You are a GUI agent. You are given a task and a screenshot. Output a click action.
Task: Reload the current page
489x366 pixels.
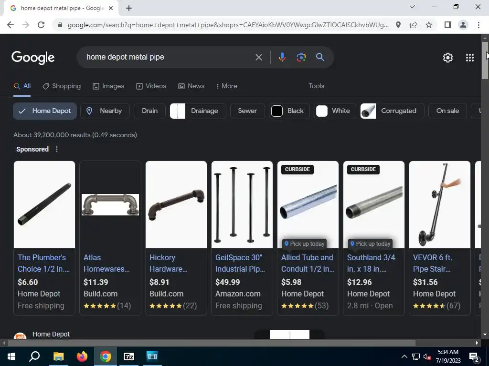(x=41, y=25)
